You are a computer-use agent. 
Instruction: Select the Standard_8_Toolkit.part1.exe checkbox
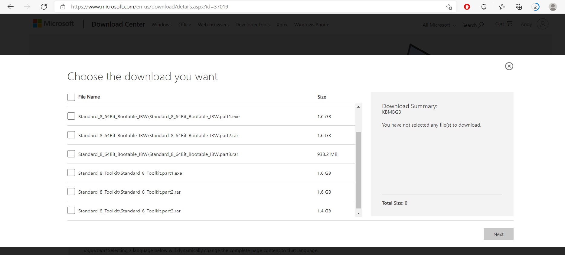coord(71,173)
